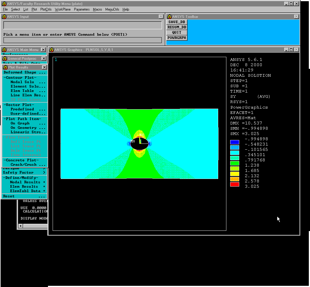Click the ANSYS icon of the Graphics window

51,50
